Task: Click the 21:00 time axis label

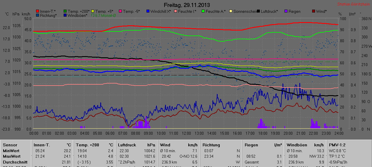Action: [x=301, y=133]
